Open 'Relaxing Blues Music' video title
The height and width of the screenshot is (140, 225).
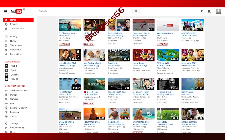point(166,93)
